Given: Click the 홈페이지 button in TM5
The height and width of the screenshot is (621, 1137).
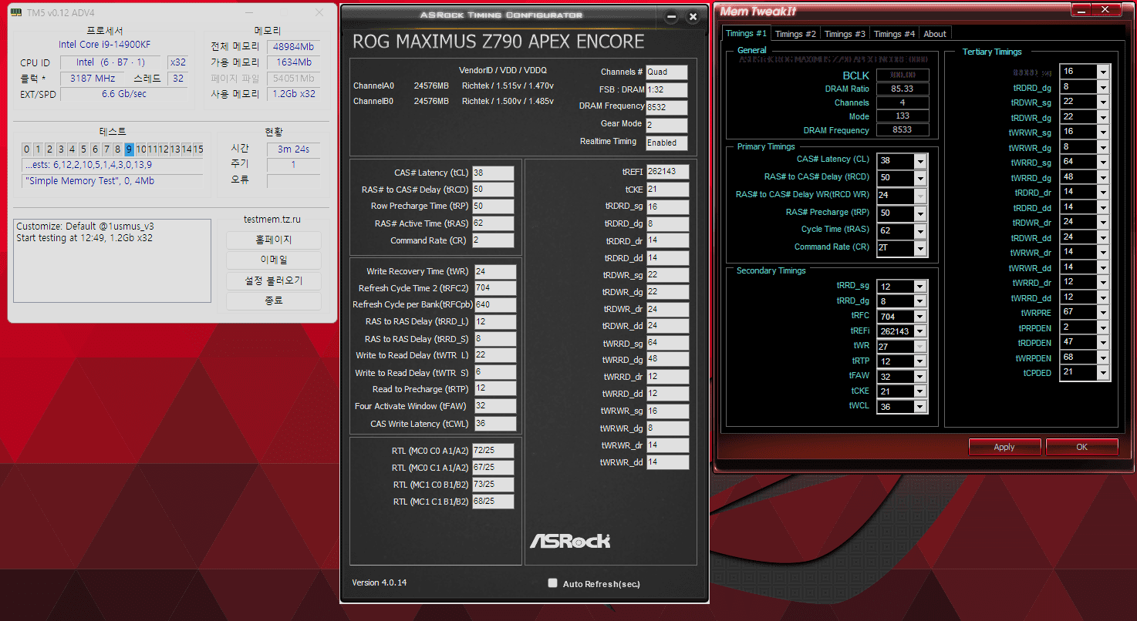Looking at the screenshot, I should pyautogui.click(x=274, y=240).
